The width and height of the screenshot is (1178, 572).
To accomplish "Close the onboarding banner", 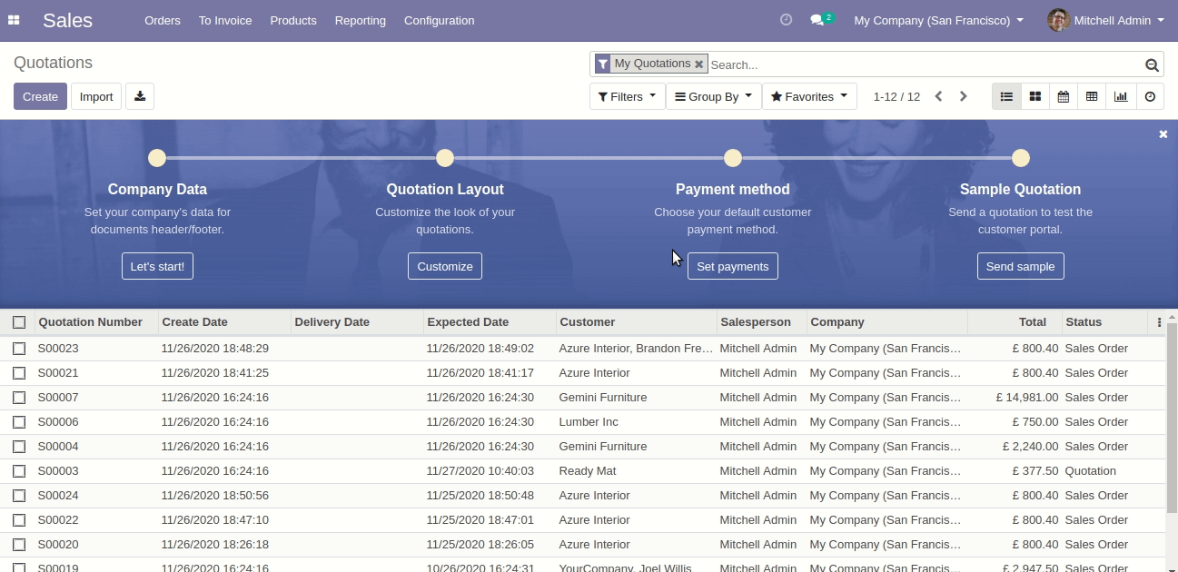I will click(1163, 134).
